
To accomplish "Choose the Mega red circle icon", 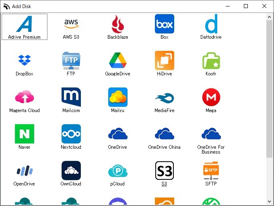I will 211,97.
